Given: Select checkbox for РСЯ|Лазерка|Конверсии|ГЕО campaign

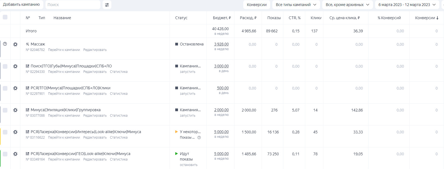Looking at the screenshot, I should pyautogui.click(x=5, y=154).
